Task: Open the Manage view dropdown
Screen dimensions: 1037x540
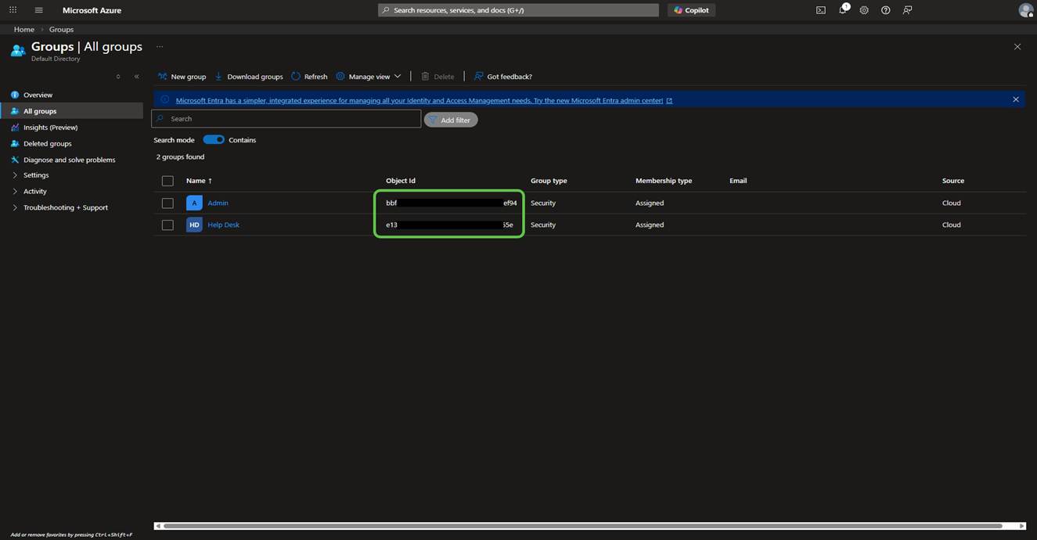Action: (x=369, y=77)
